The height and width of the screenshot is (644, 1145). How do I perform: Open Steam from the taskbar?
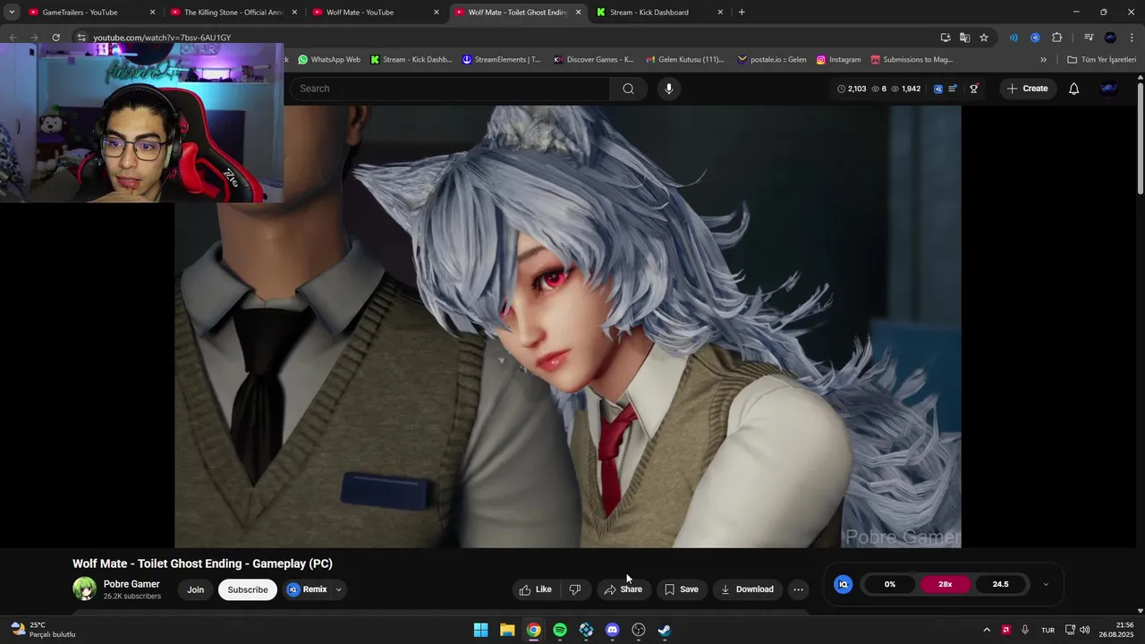664,630
